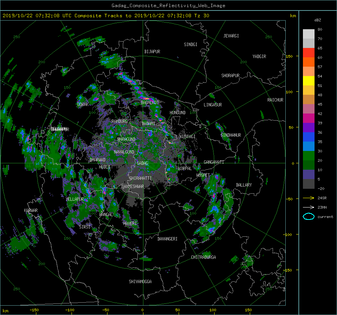337x315 pixels.
Task: Select the blue 35 dBZ color swatch
Action: point(309,137)
